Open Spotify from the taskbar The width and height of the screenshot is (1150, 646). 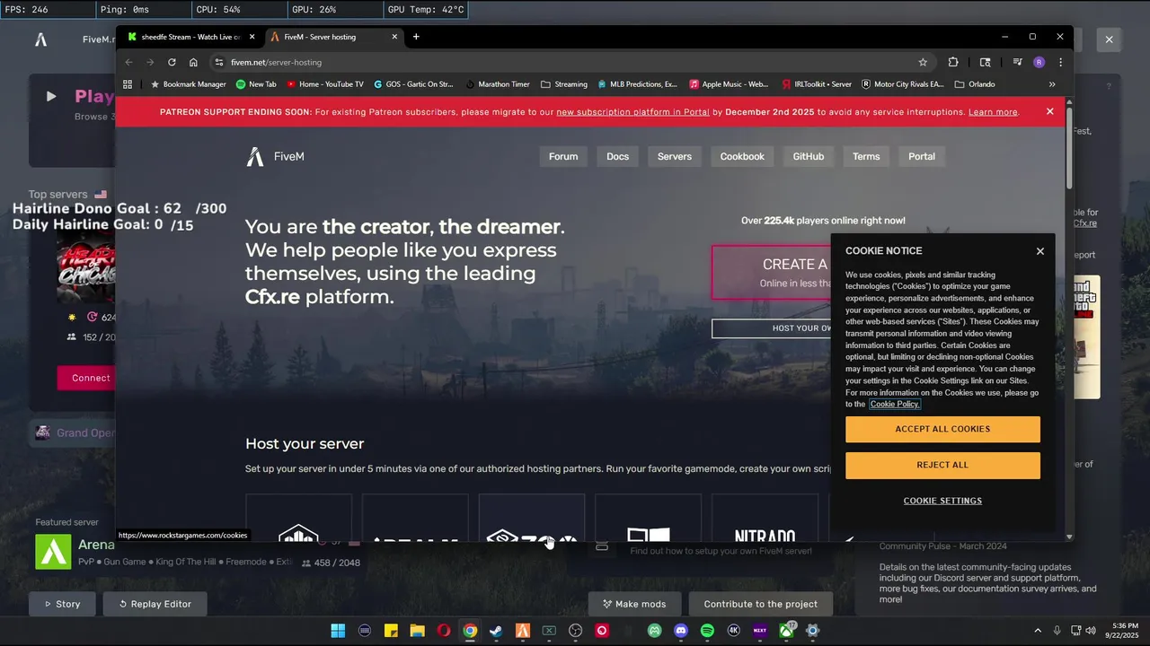coord(707,631)
